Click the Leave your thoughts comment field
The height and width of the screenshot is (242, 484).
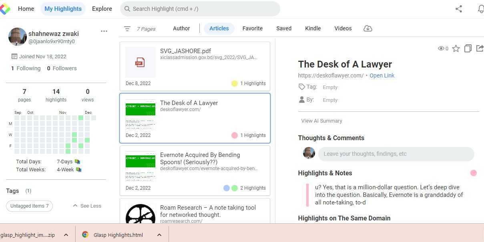[396, 154]
